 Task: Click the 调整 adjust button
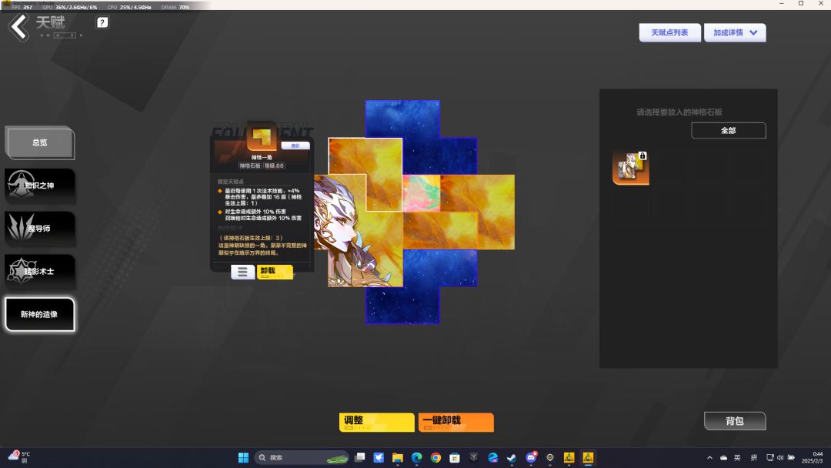click(377, 423)
